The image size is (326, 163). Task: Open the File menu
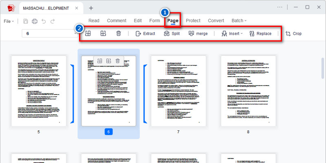pyautogui.click(x=9, y=21)
